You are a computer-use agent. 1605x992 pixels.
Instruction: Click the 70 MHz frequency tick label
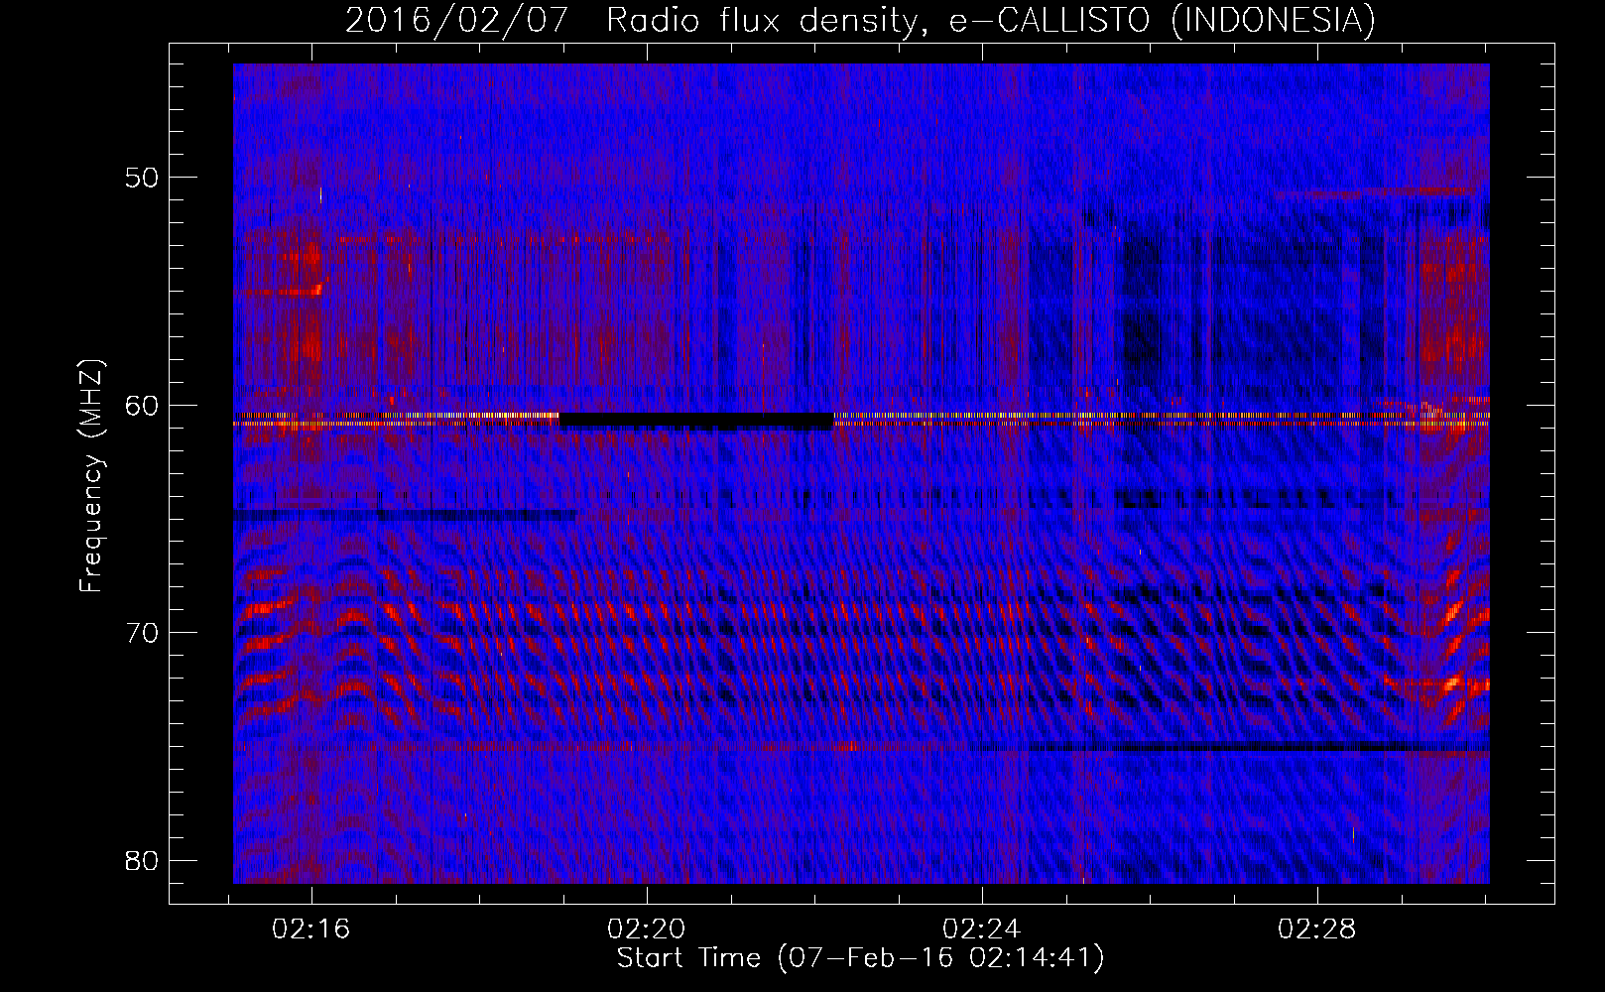point(142,632)
